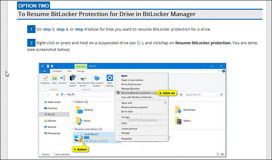The height and width of the screenshot is (160, 272).
Task: Click the Map network drive icon
Action: [83, 78]
